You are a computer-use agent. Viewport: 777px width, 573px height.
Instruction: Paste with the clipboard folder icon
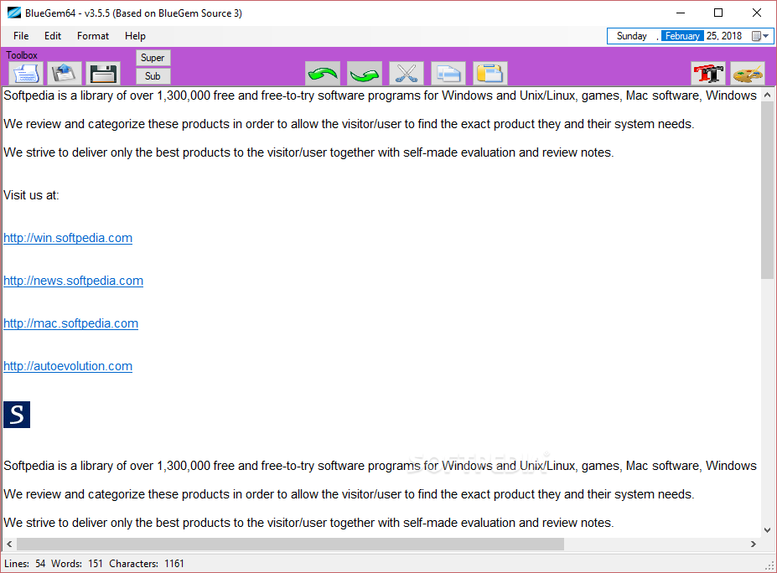click(x=490, y=74)
